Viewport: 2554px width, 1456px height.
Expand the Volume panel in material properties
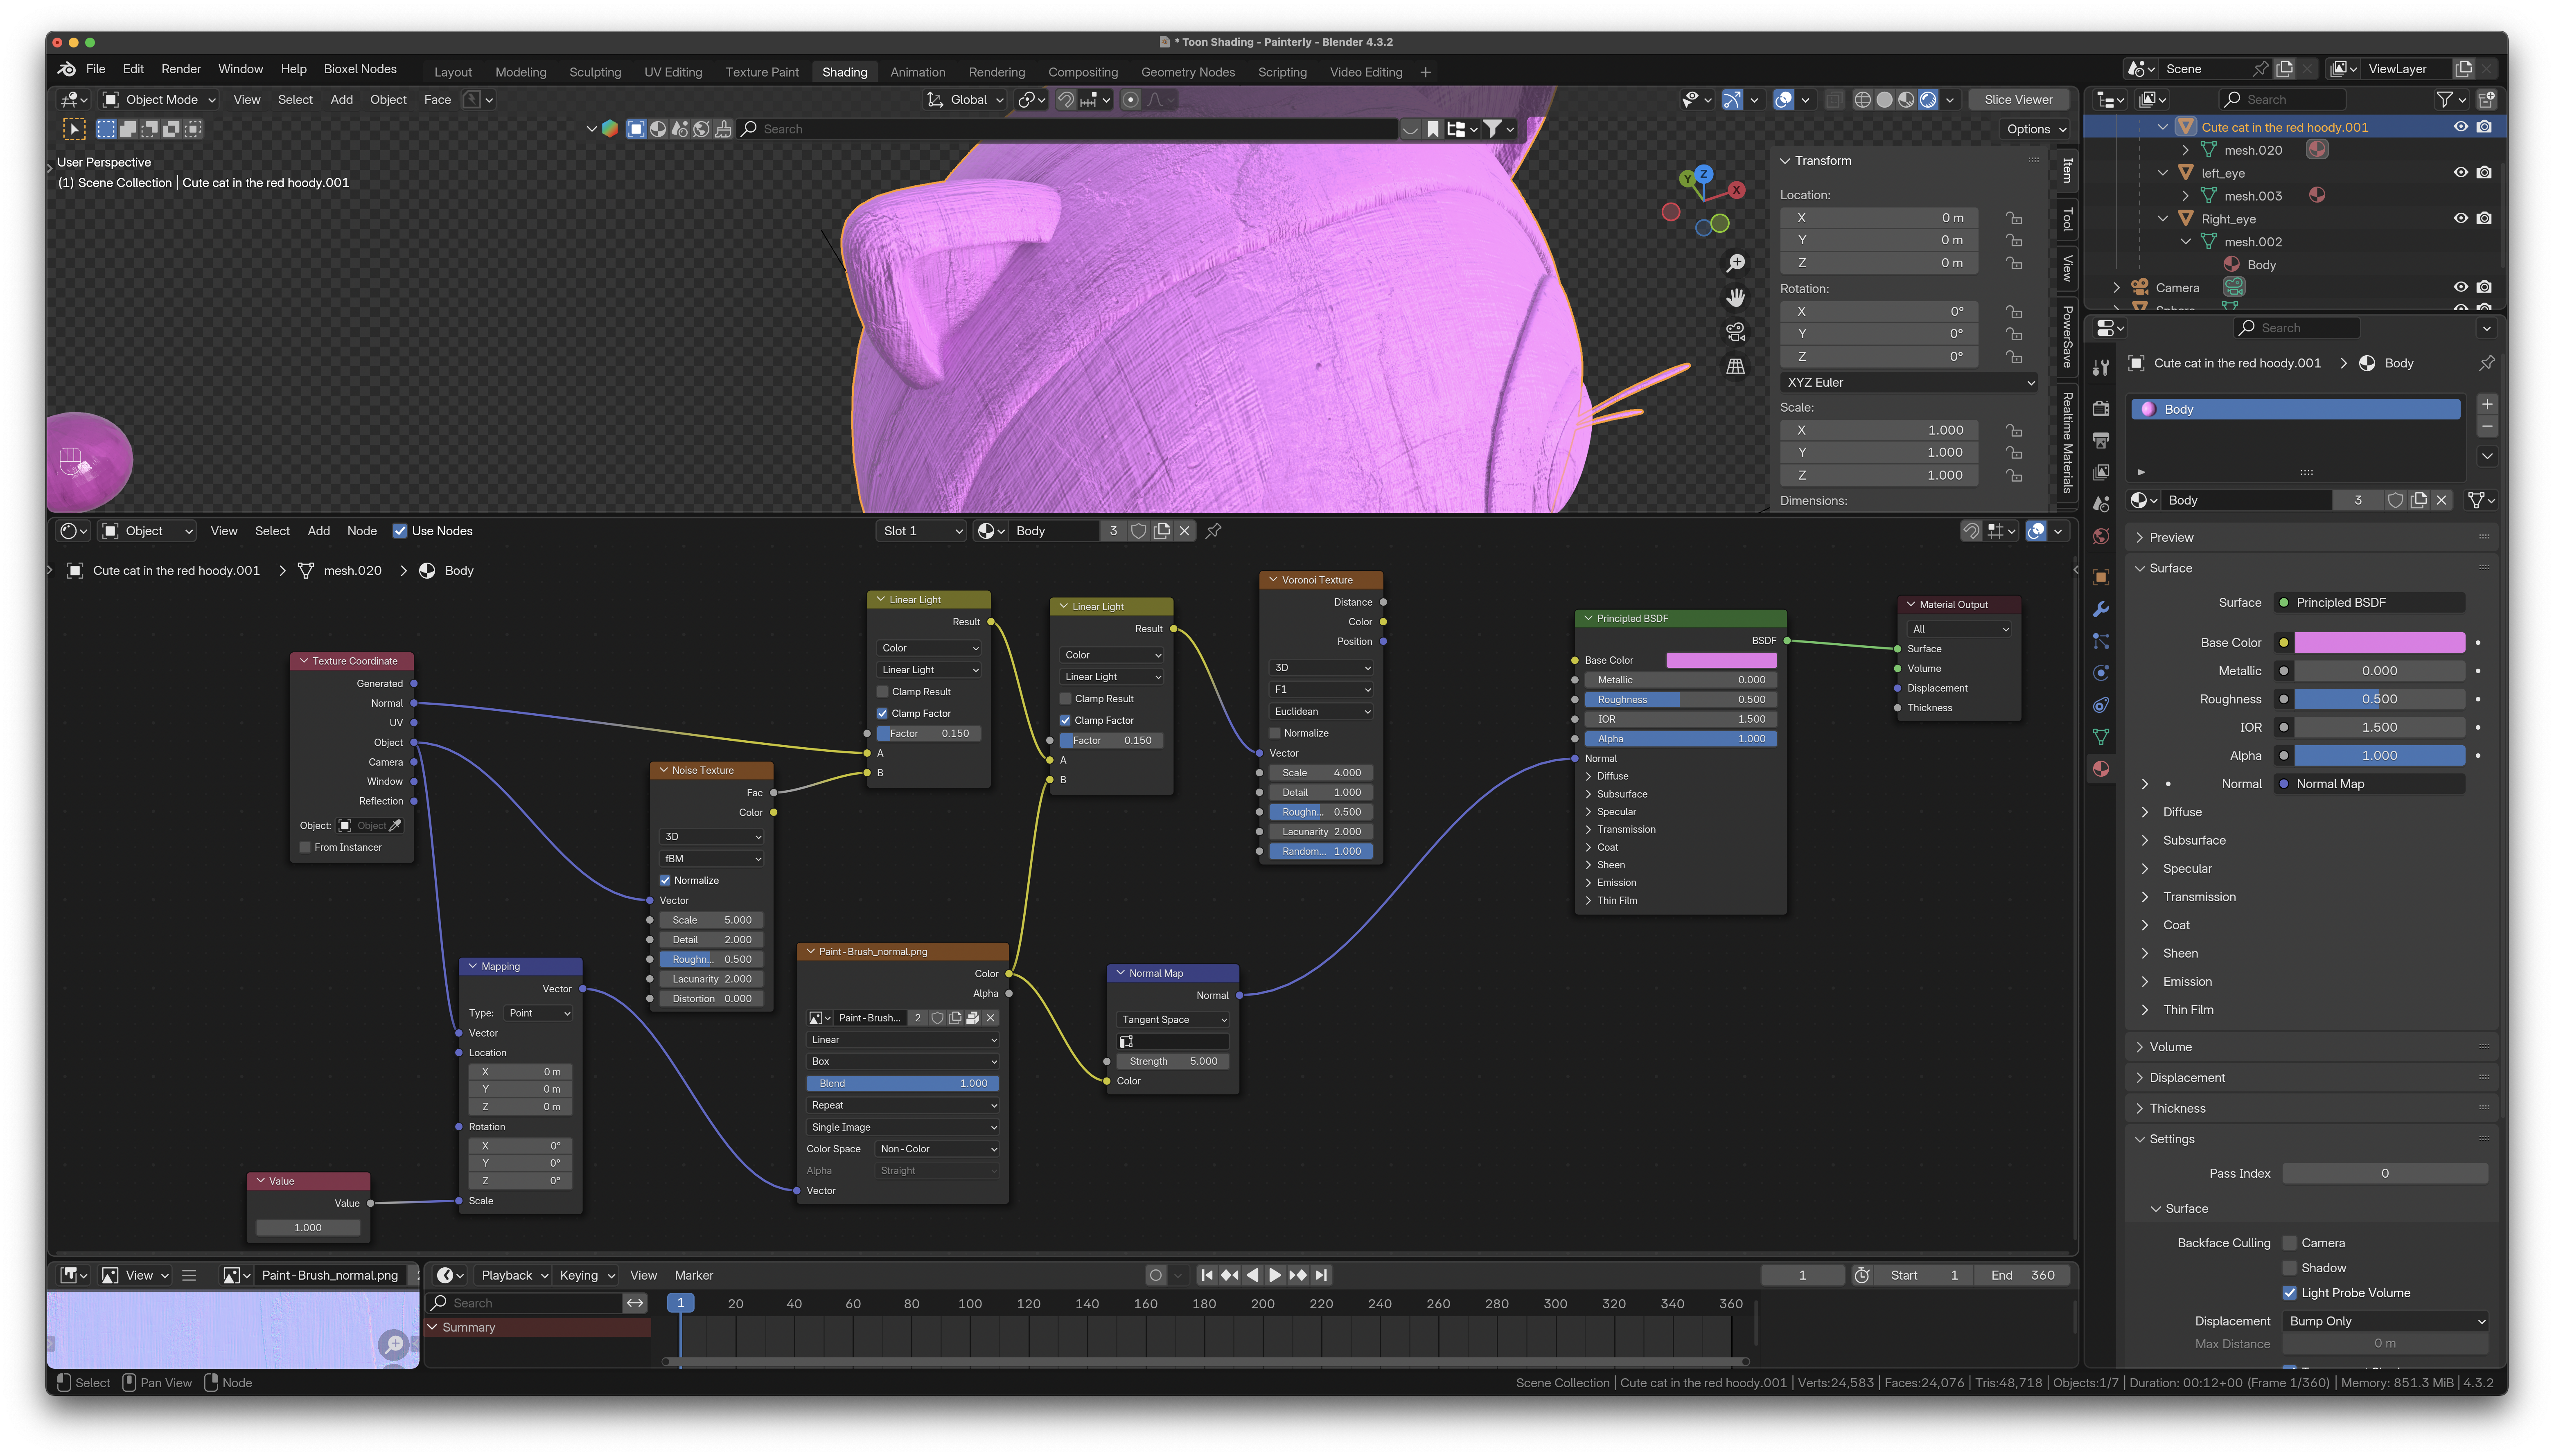(x=2170, y=1047)
